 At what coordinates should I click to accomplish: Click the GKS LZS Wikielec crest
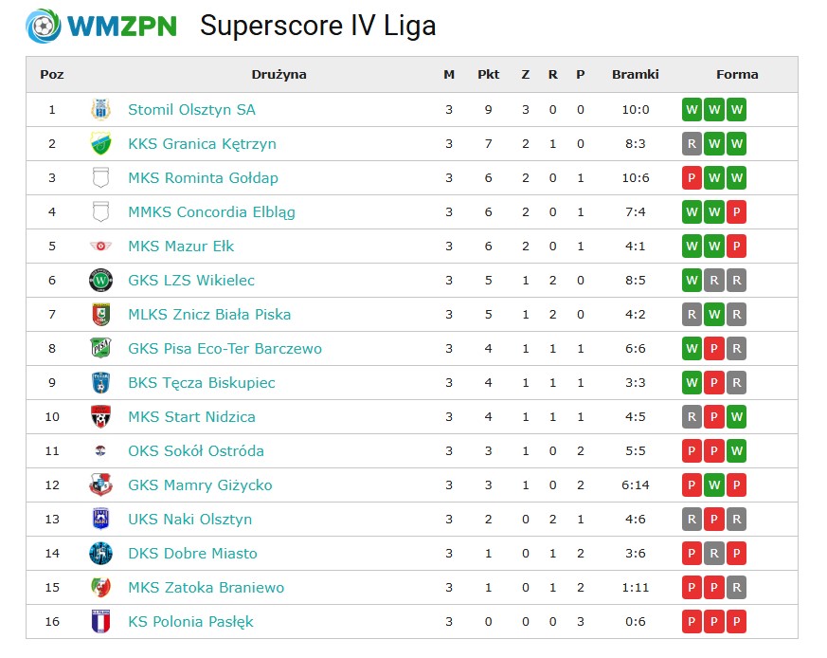[100, 281]
